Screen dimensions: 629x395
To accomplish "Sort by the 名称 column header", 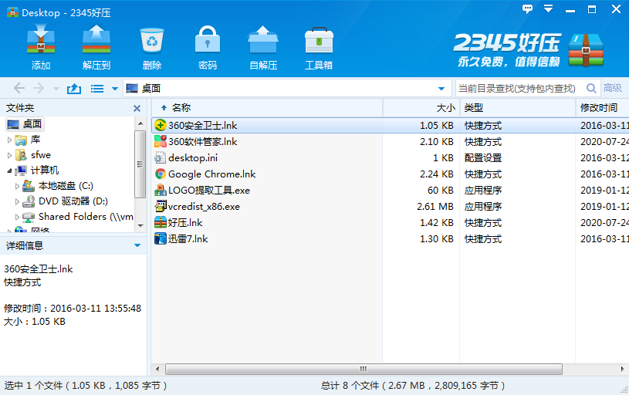I will [x=267, y=108].
